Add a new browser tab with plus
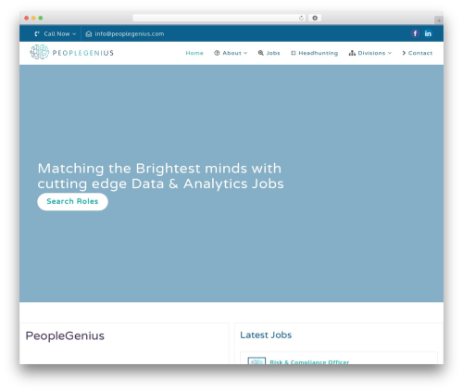Viewport: 463px width, 392px height. click(x=439, y=20)
